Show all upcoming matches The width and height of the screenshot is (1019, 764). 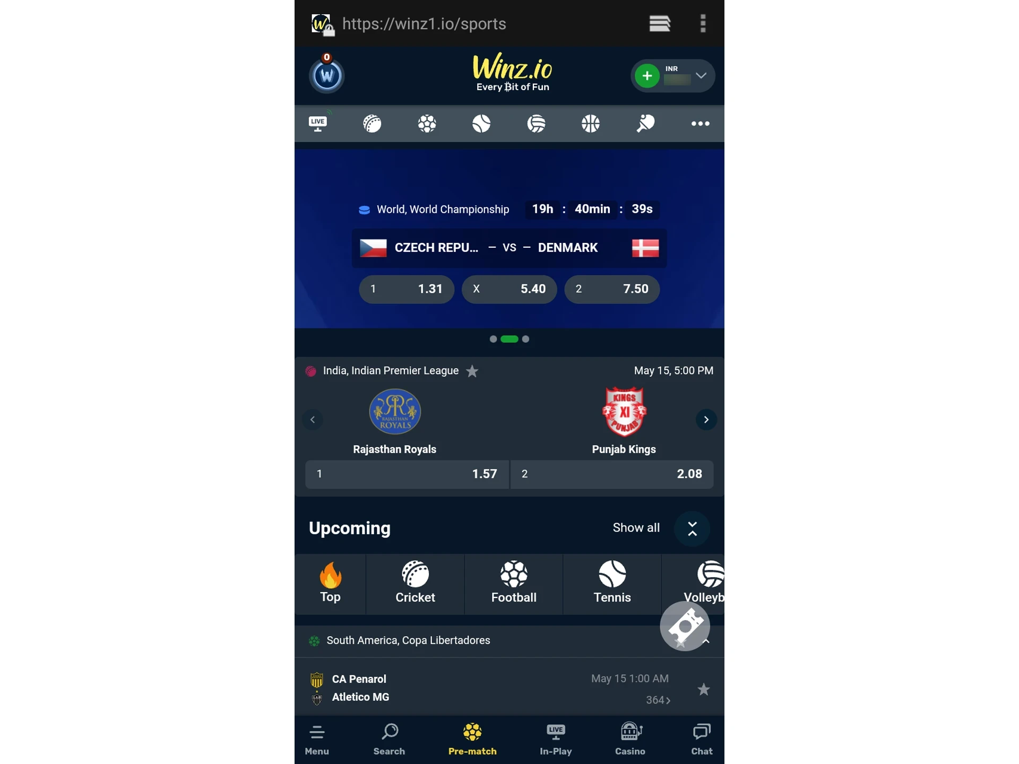635,527
